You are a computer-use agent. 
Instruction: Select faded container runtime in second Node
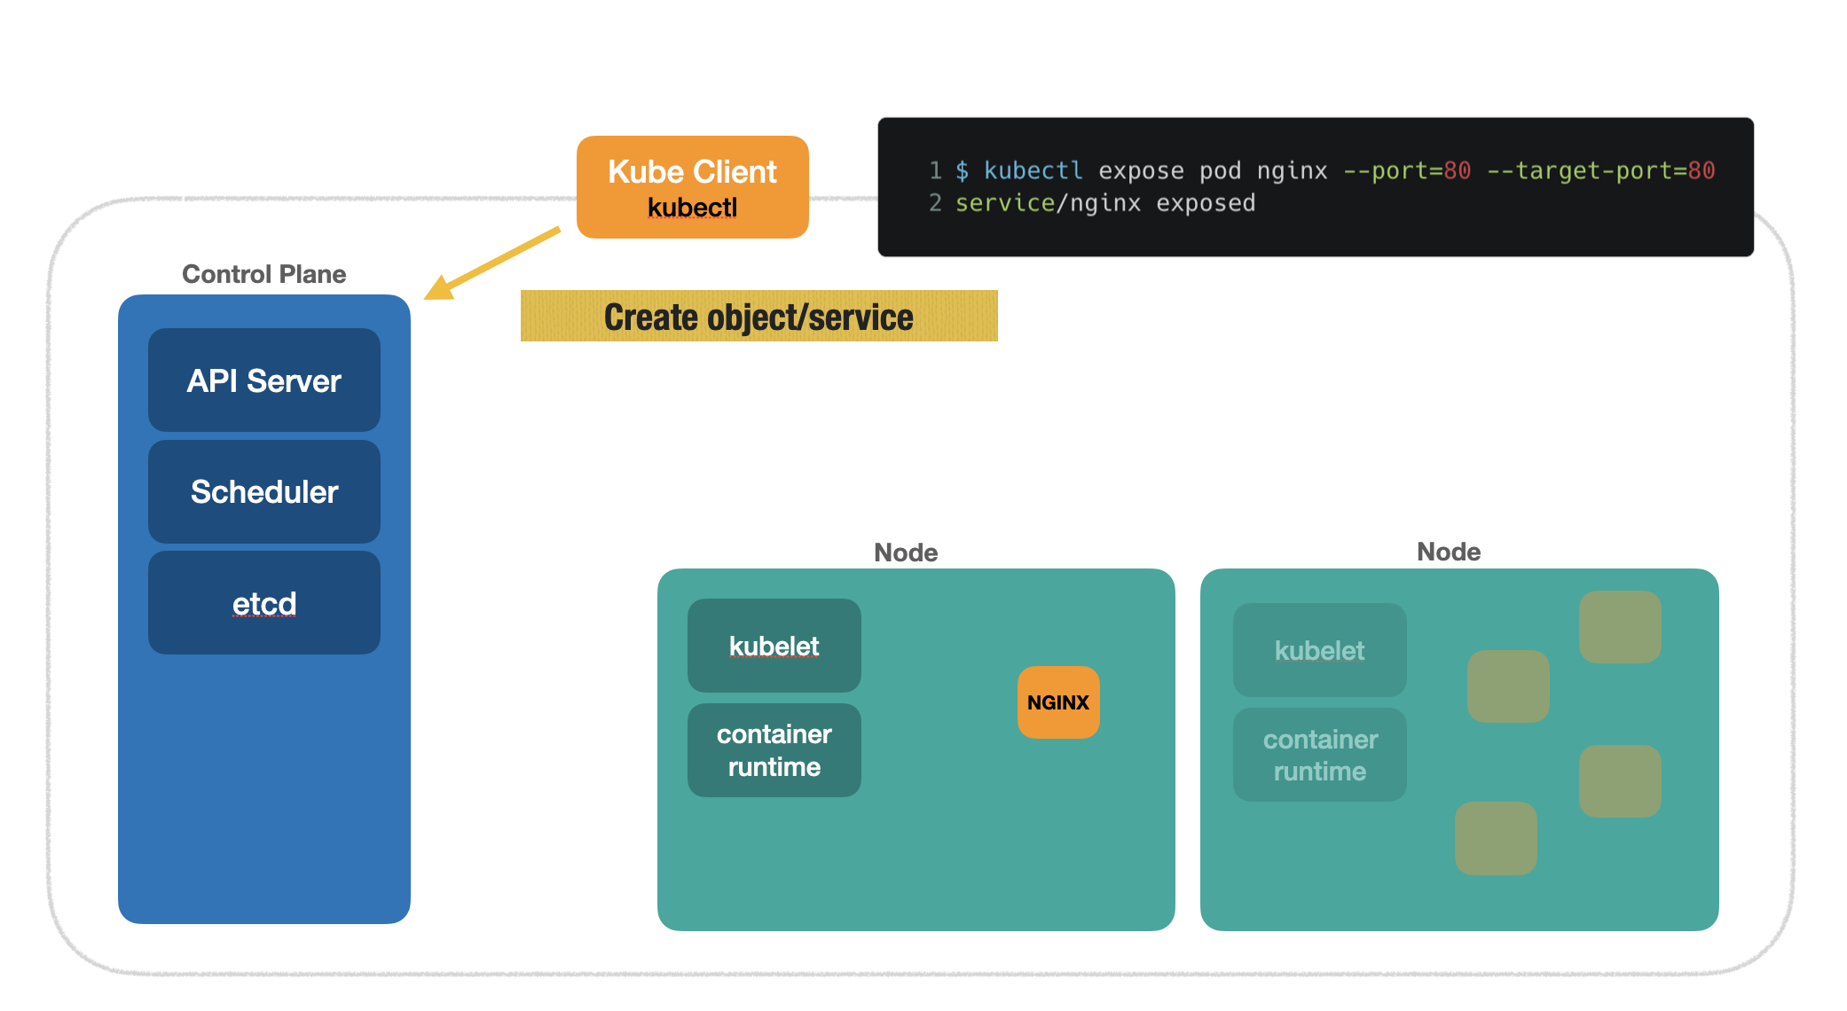pyautogui.click(x=1319, y=755)
